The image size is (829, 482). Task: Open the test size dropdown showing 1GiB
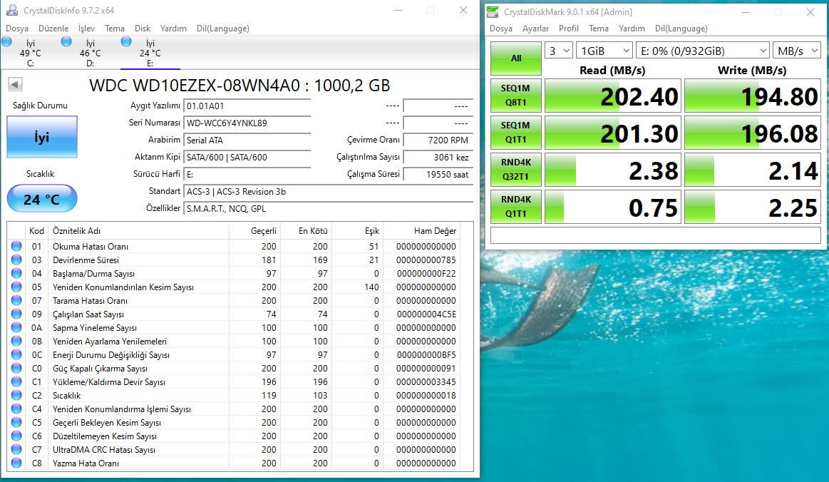[604, 51]
